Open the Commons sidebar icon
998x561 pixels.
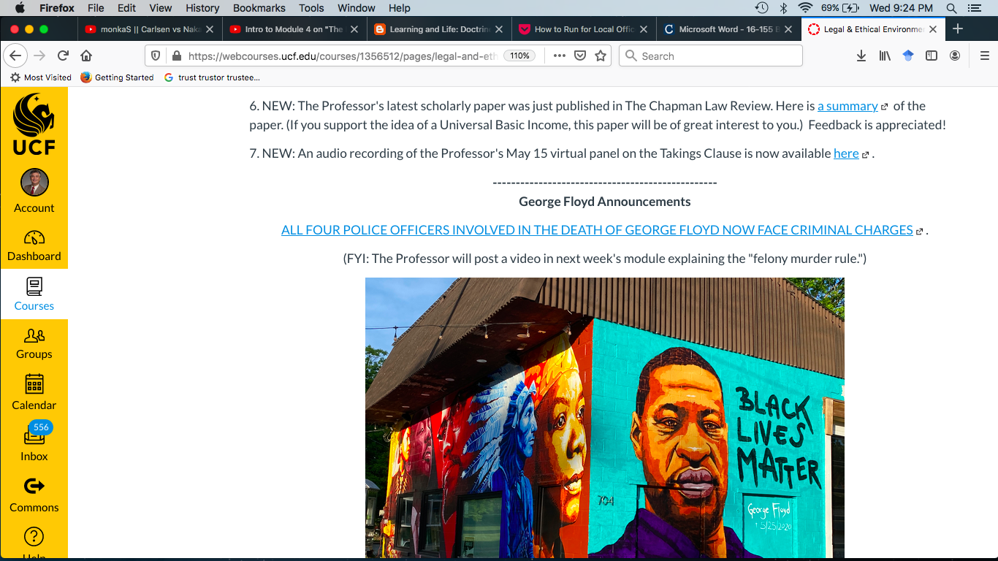click(34, 486)
